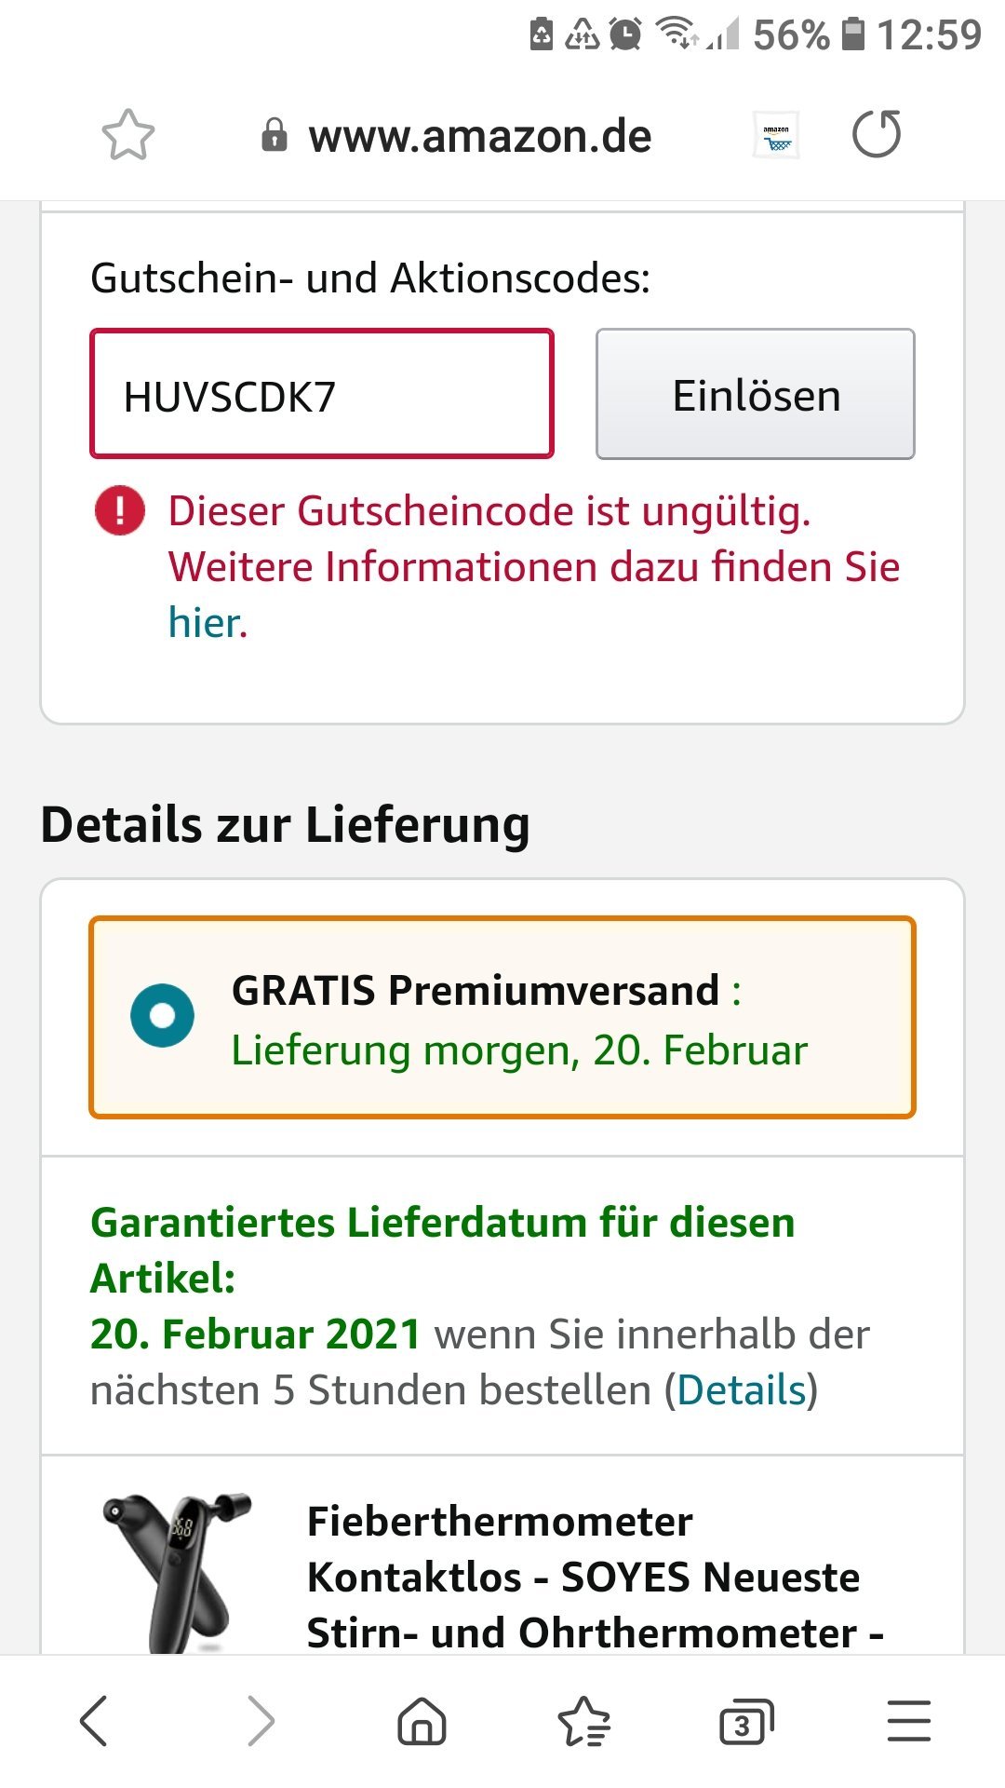Tap the red error warning icon
1005x1788 pixels.
point(120,511)
